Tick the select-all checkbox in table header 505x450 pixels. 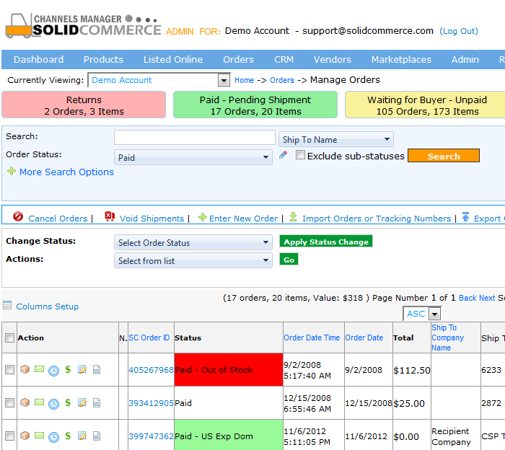pyautogui.click(x=9, y=337)
